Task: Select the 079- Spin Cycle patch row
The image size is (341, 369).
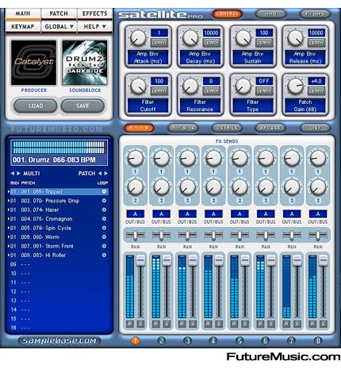Action: [58, 228]
